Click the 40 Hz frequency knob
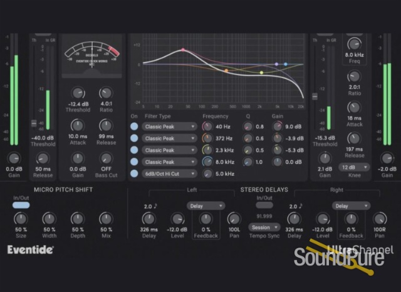Image resolution: width=401 pixels, height=292 pixels. 207,126
